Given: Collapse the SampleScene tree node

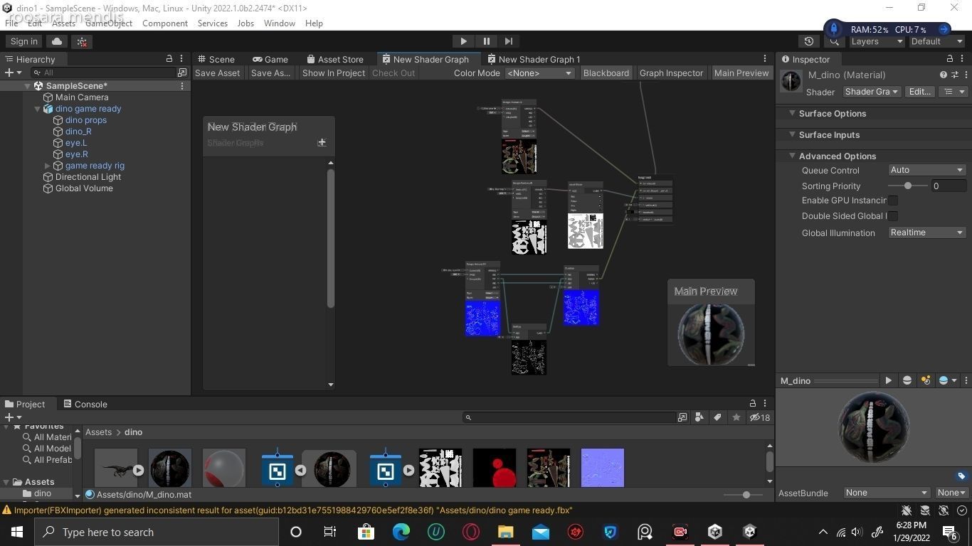Looking at the screenshot, I should pyautogui.click(x=28, y=86).
